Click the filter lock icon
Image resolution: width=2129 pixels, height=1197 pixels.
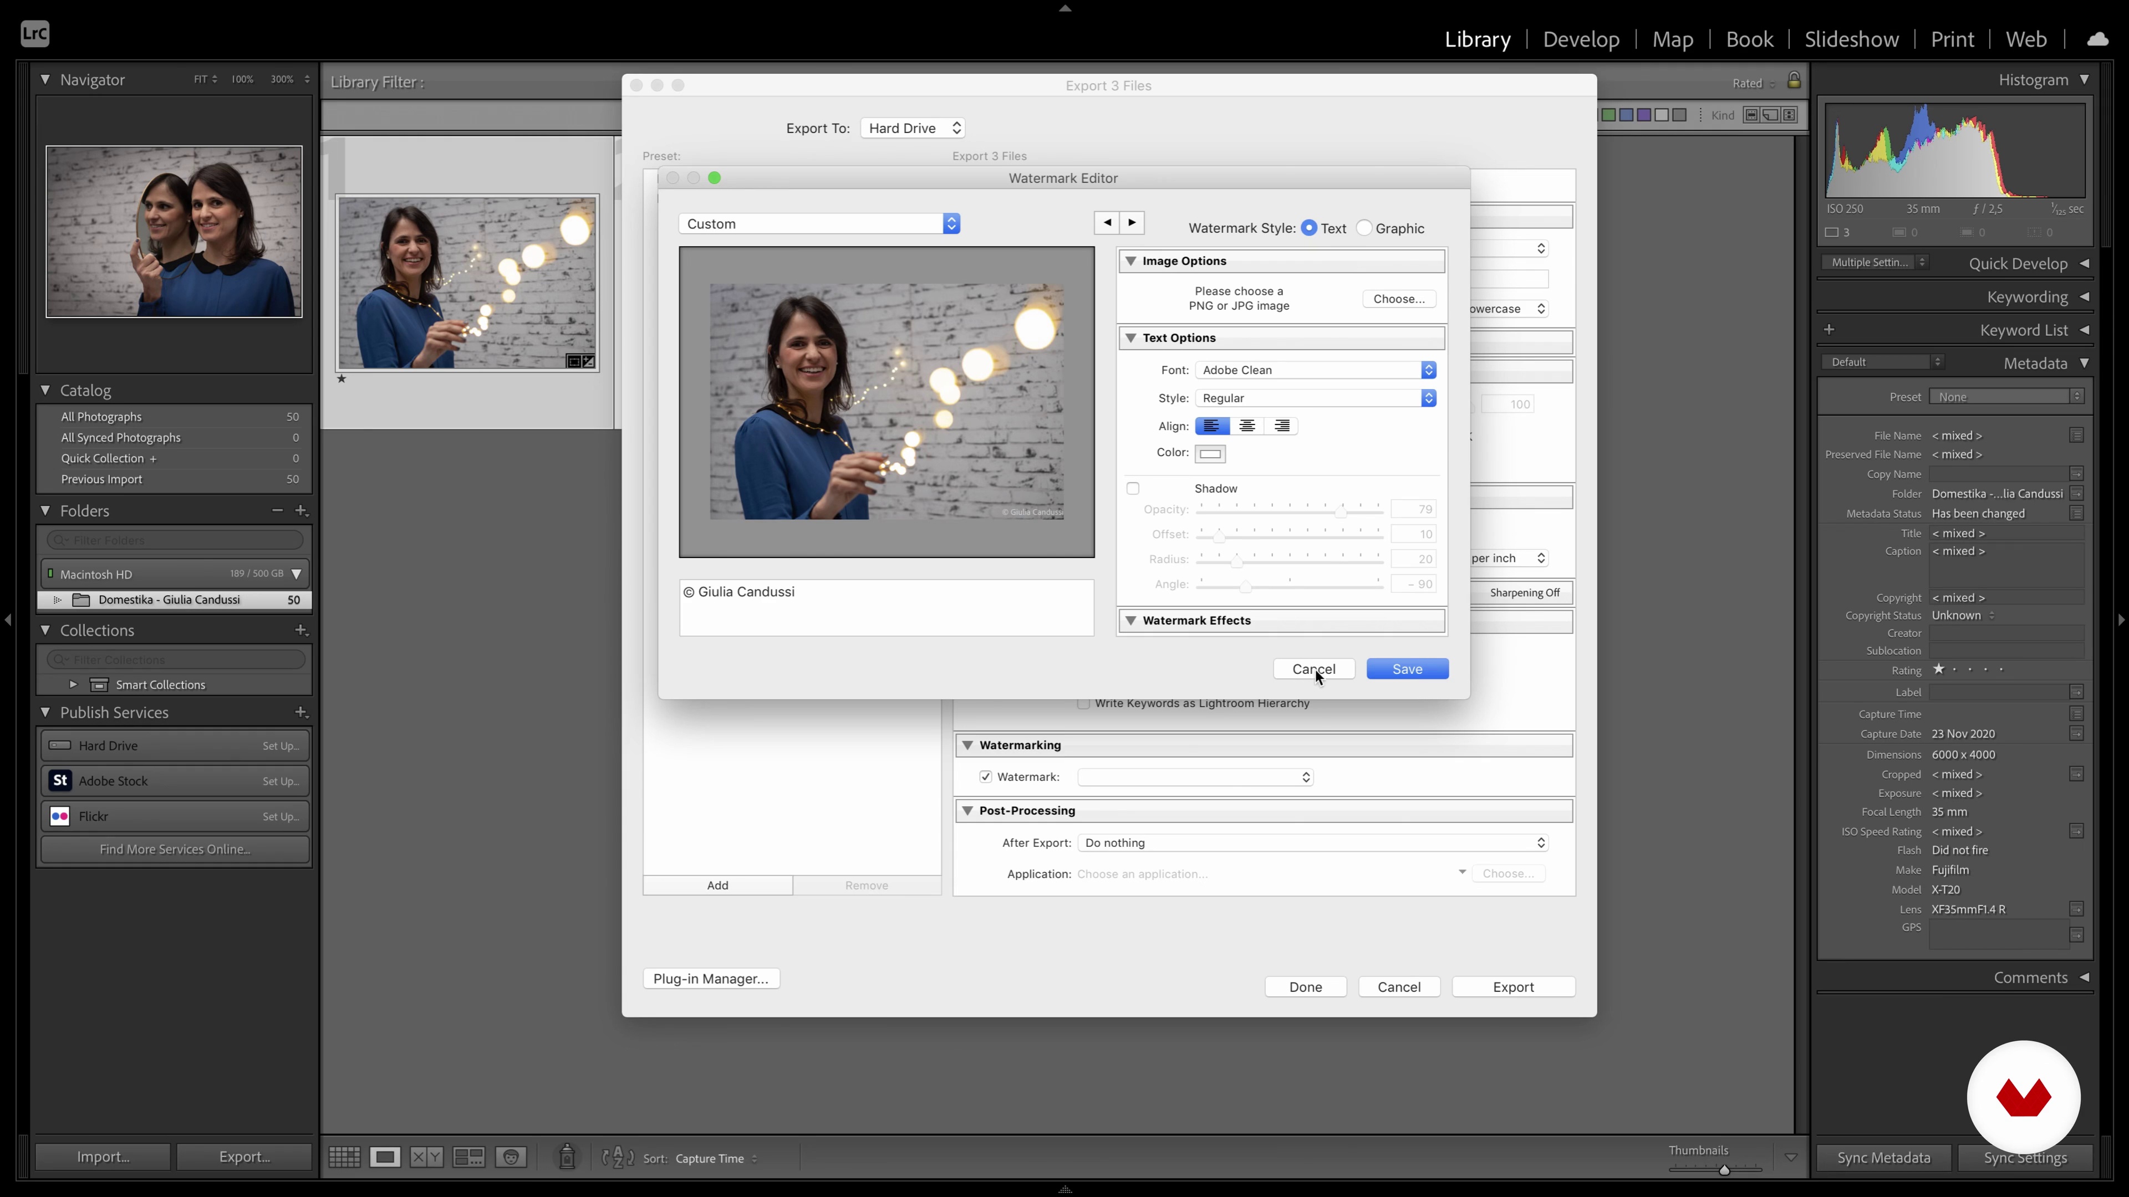tap(1794, 81)
